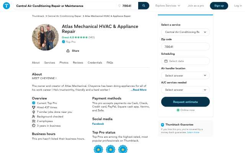Click the 'Hired 437 times' text
This screenshot has height=153, width=245.
47,107
